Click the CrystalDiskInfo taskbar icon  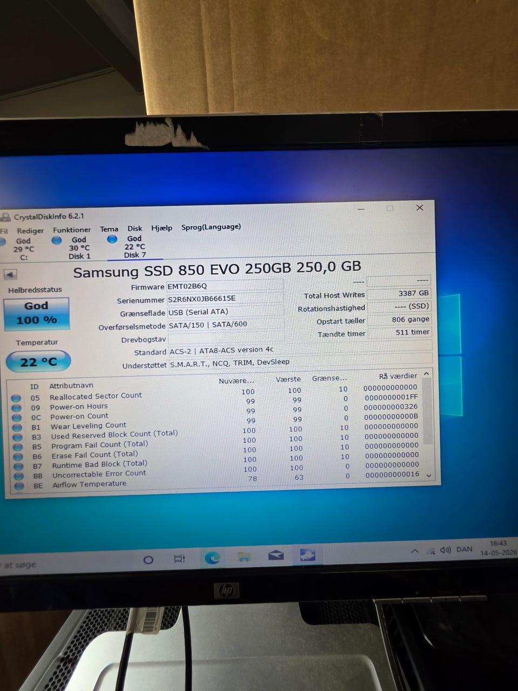point(308,554)
